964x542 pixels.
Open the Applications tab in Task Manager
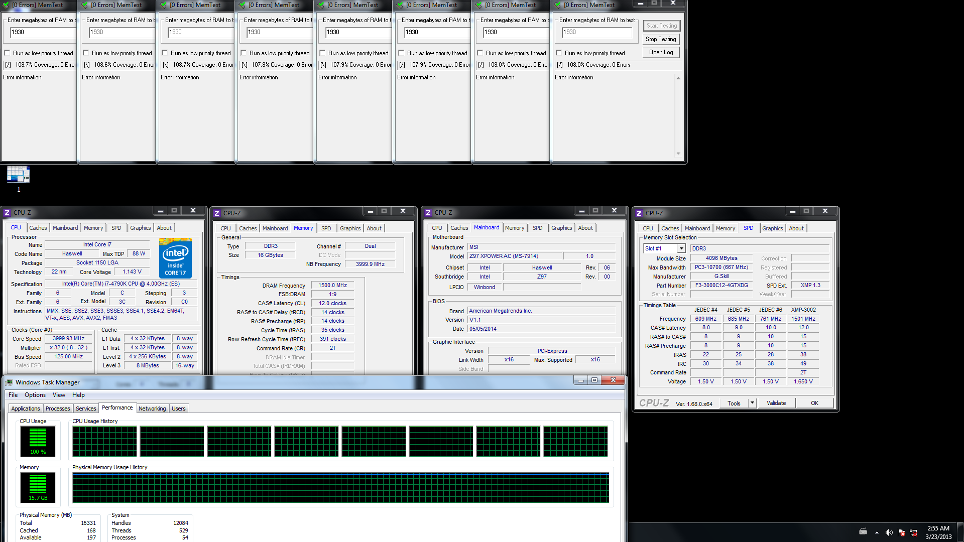(26, 409)
